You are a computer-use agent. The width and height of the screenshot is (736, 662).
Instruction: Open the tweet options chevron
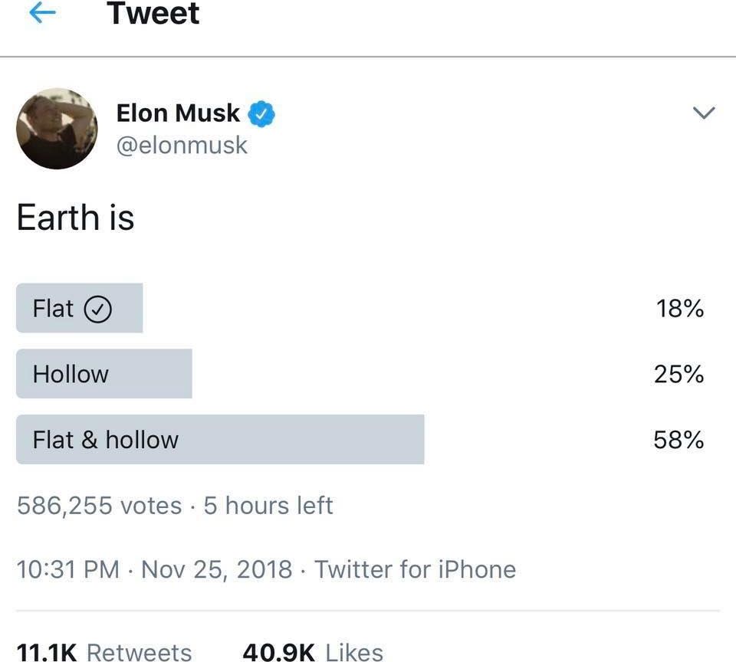pyautogui.click(x=703, y=113)
